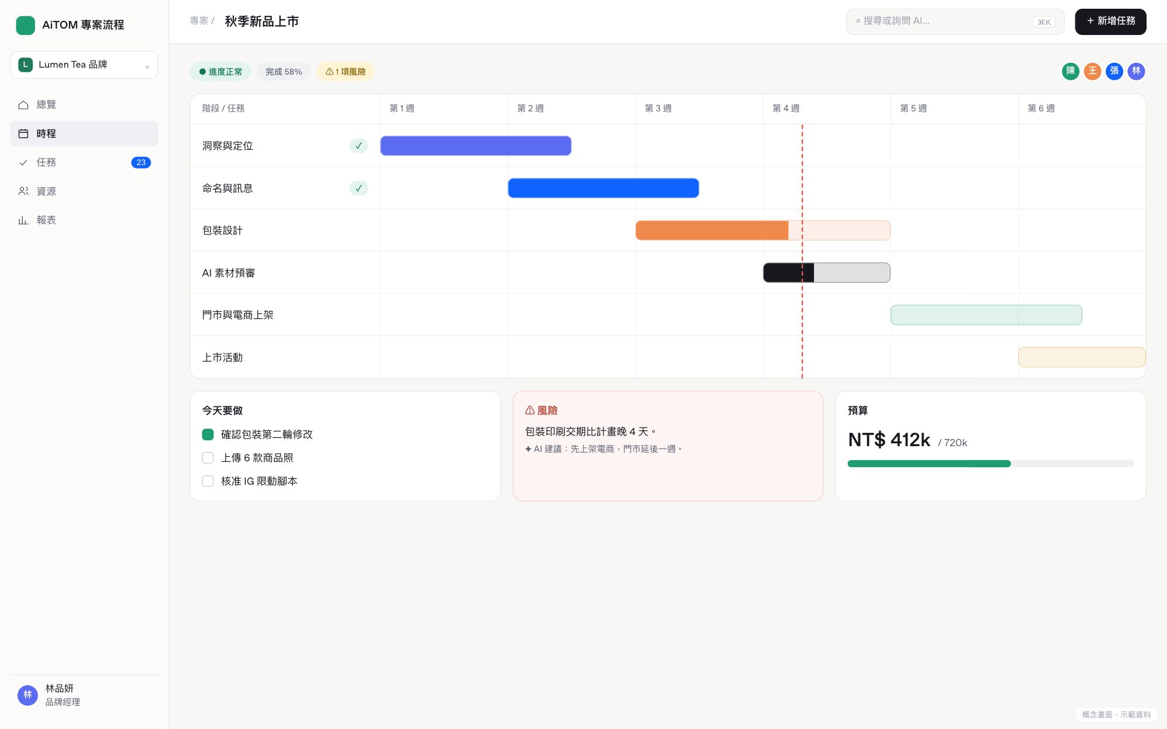The width and height of the screenshot is (1167, 729).
Task: Select the 命名與訊息 blue Gantt bar
Action: (x=603, y=188)
